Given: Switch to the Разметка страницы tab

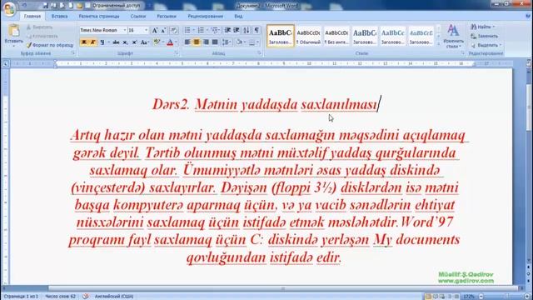Looking at the screenshot, I should (x=99, y=16).
